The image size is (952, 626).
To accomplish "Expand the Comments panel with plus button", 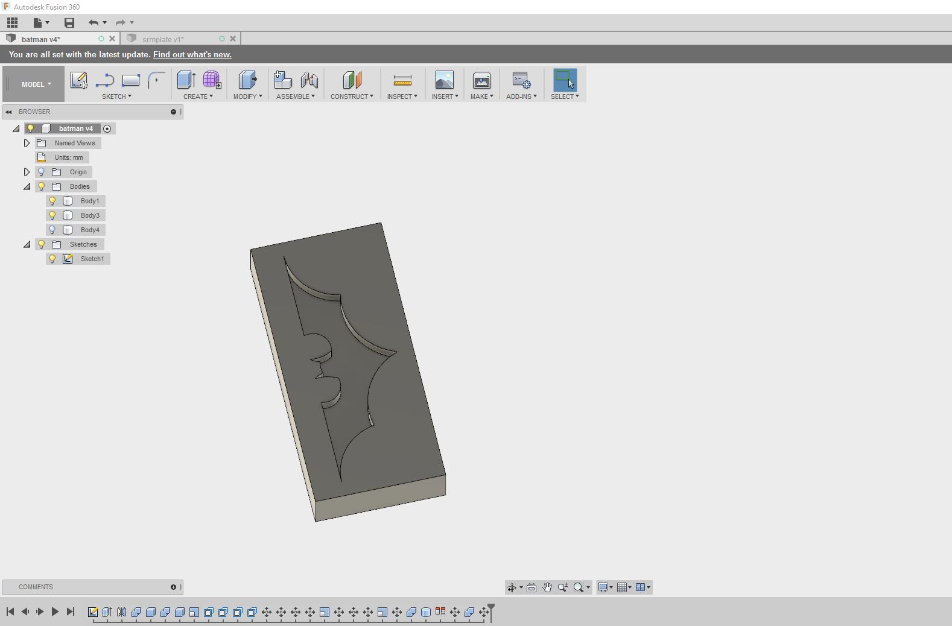I will click(x=173, y=587).
